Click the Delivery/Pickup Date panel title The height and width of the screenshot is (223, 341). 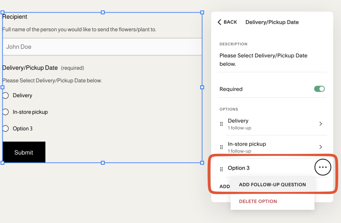pos(272,22)
